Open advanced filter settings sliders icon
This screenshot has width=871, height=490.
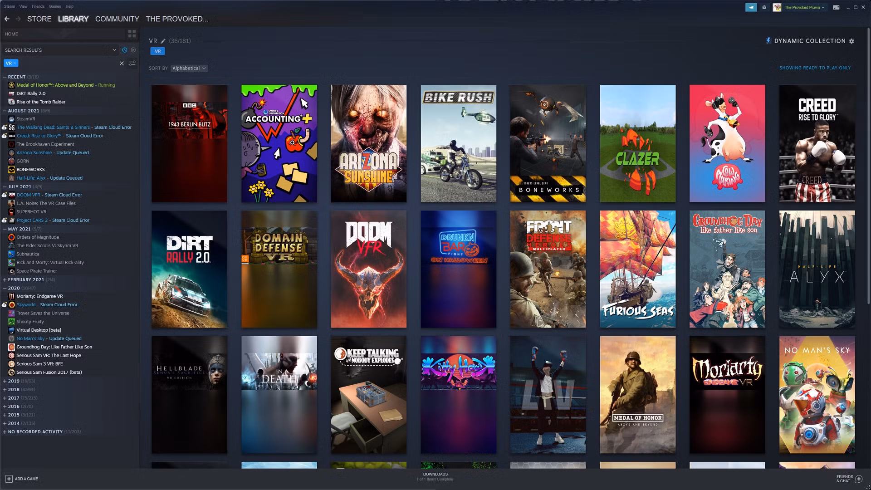[x=132, y=64]
